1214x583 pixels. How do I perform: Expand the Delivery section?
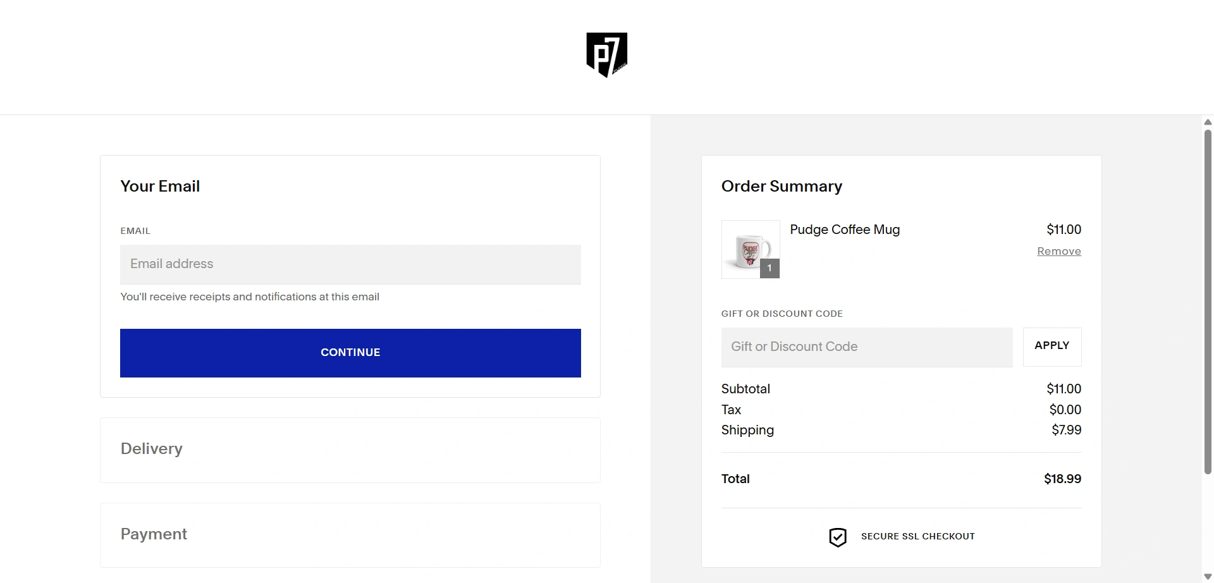152,449
